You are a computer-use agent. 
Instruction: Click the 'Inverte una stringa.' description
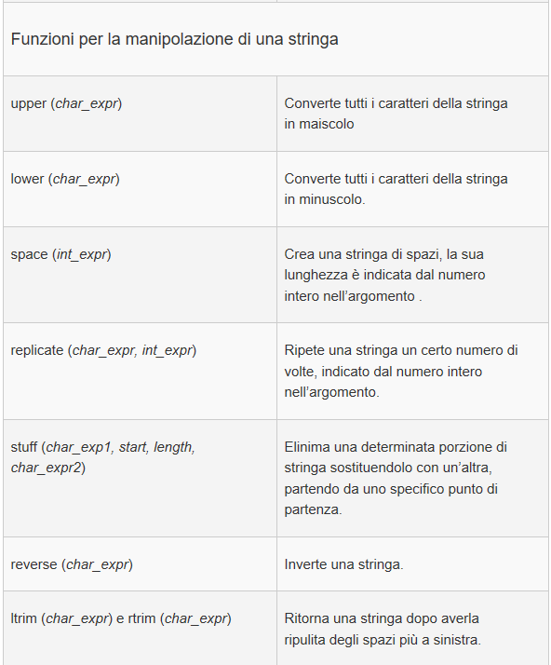pos(343,564)
